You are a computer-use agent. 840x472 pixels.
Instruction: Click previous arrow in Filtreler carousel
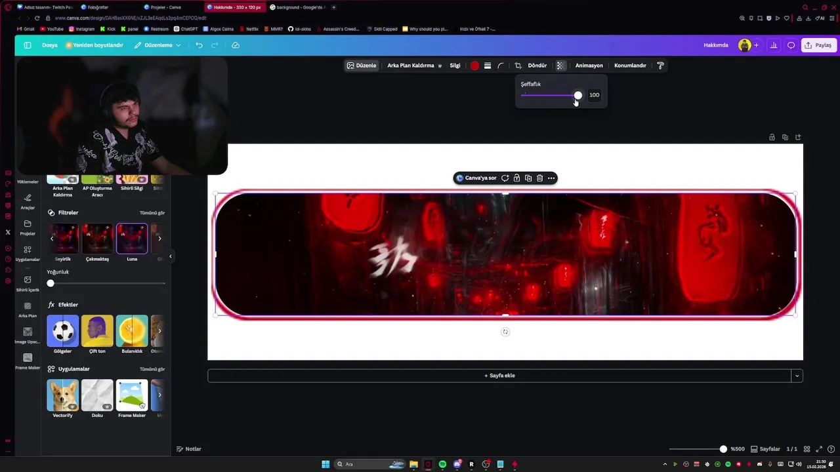52,239
